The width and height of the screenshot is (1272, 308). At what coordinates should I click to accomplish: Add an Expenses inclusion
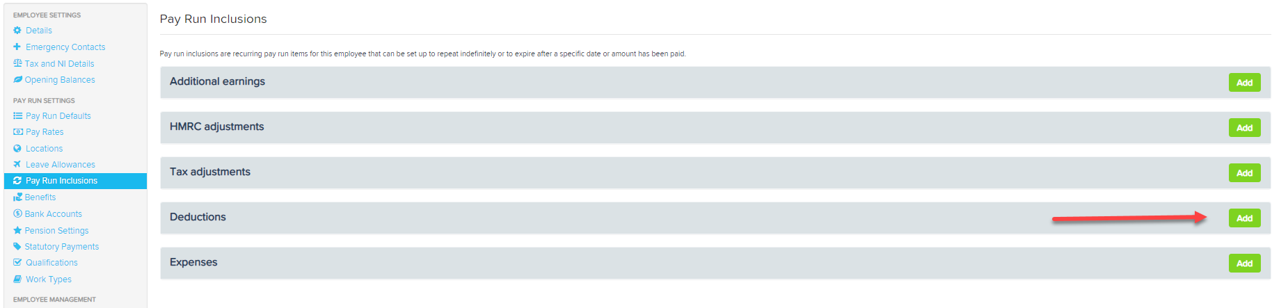click(x=1244, y=264)
